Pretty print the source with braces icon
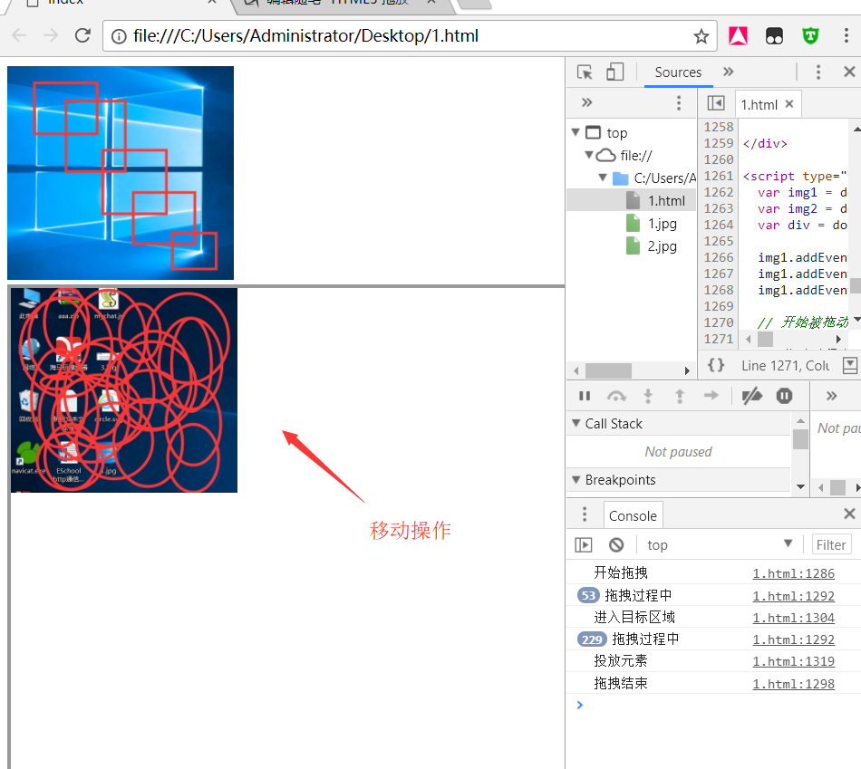This screenshot has width=861, height=769. pos(716,365)
